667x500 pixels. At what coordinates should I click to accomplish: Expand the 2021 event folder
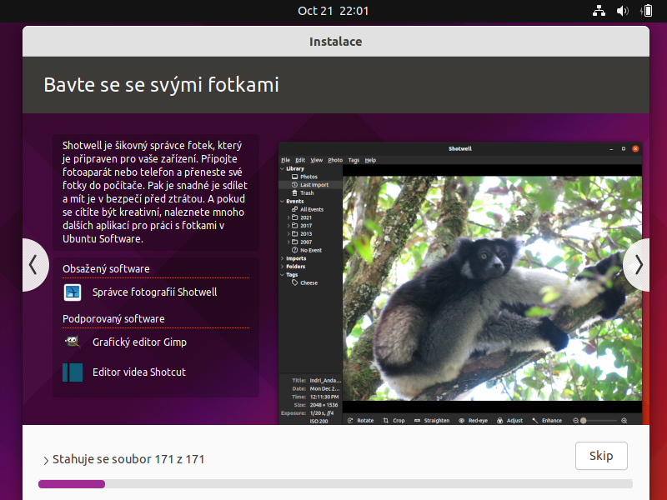288,217
